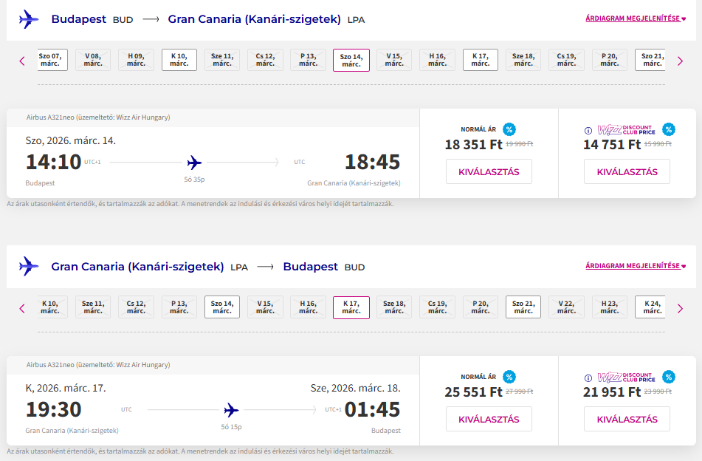Screen dimensions: 702x461
Task: Show later dates in the outbound date strip
Action: (x=680, y=61)
